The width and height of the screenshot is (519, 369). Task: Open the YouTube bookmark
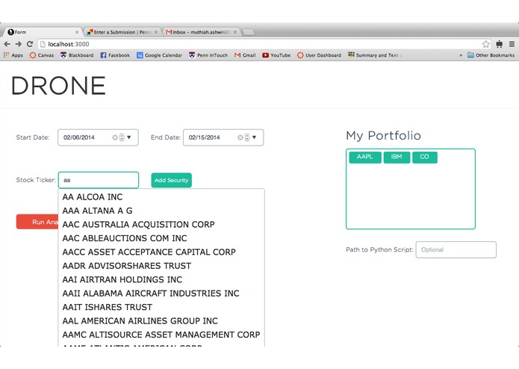(276, 55)
